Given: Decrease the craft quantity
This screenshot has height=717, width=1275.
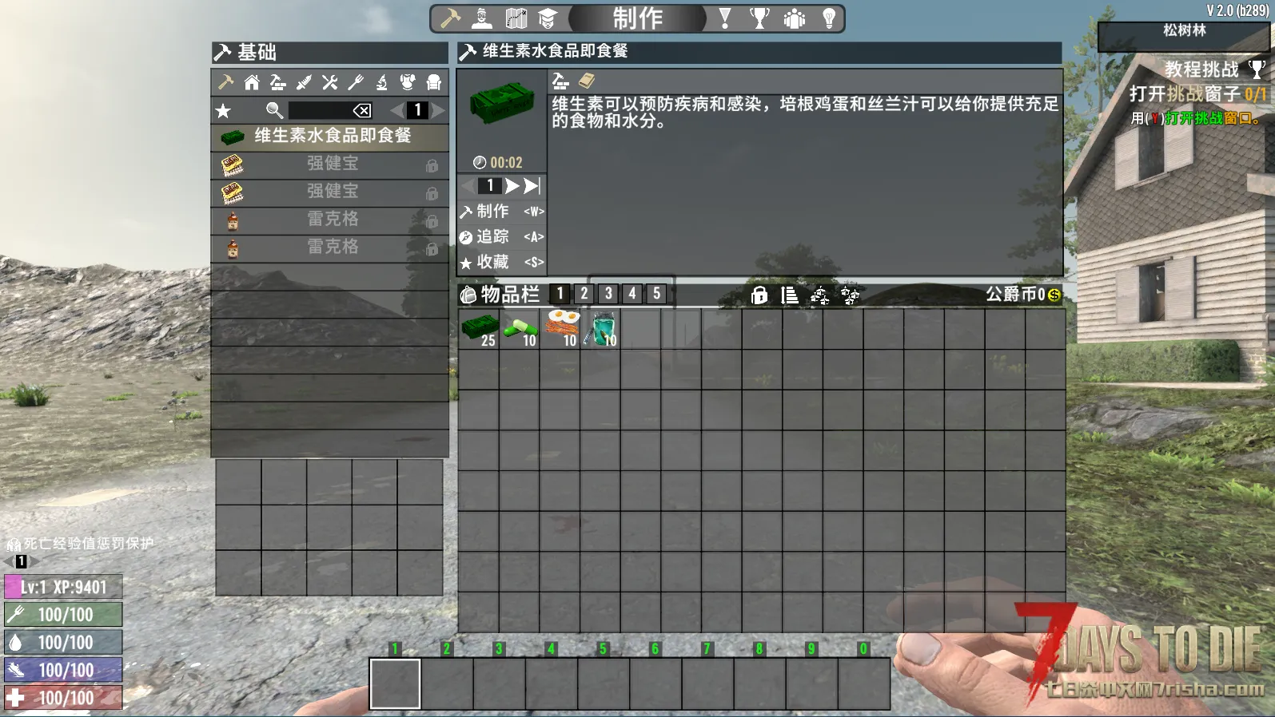Looking at the screenshot, I should point(468,186).
